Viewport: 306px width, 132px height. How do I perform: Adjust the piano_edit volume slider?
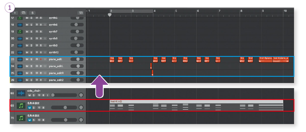pos(77,59)
